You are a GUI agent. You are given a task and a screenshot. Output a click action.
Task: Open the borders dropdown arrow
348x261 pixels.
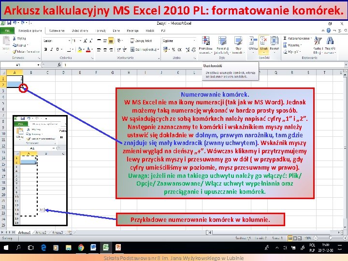(x=73, y=50)
